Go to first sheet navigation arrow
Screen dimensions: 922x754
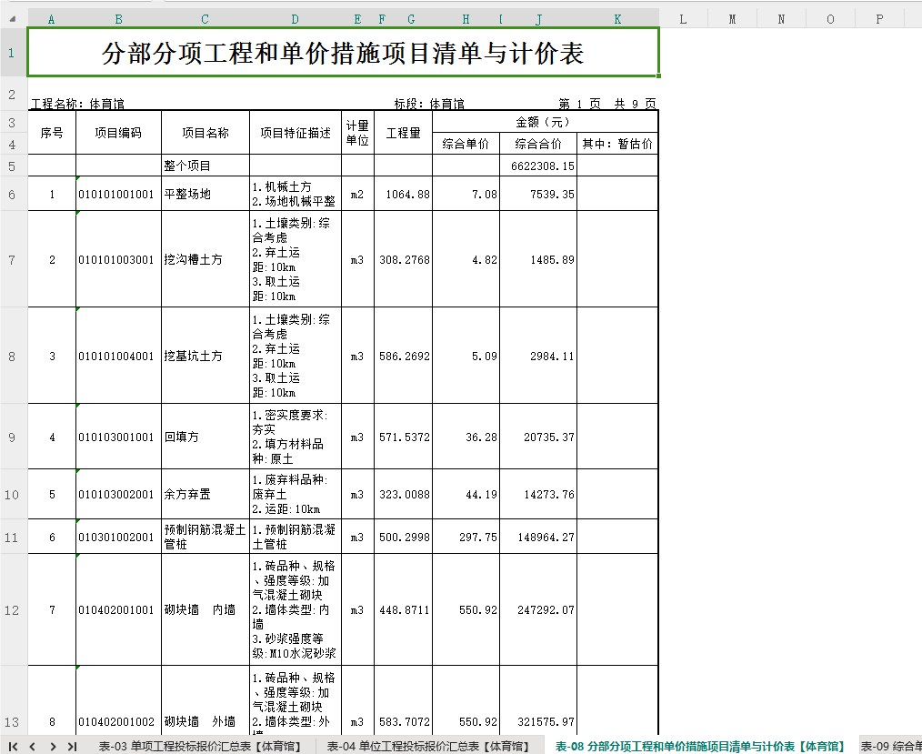(13, 747)
